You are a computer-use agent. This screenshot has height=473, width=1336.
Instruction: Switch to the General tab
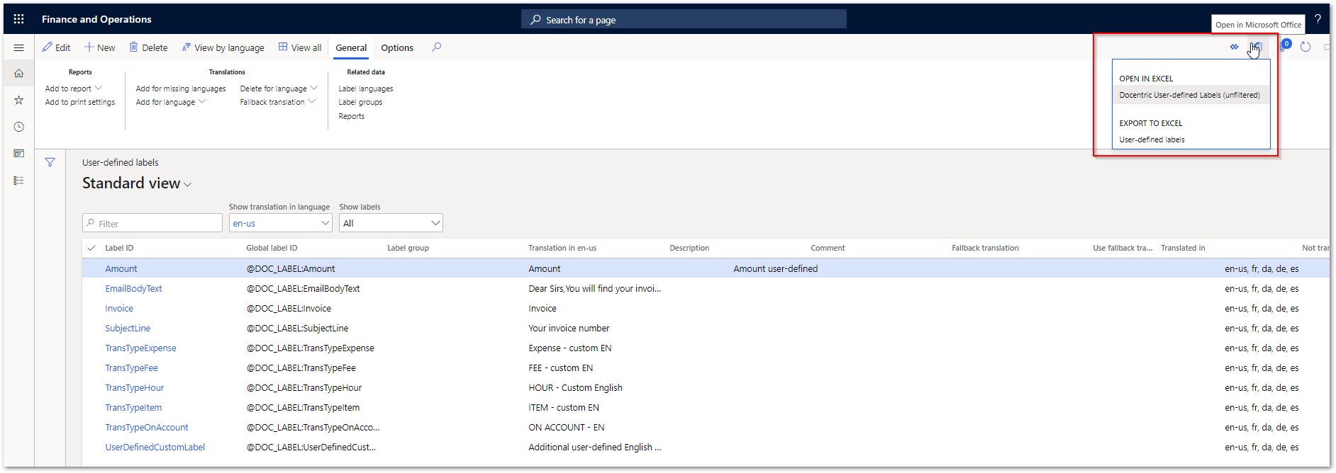click(351, 48)
